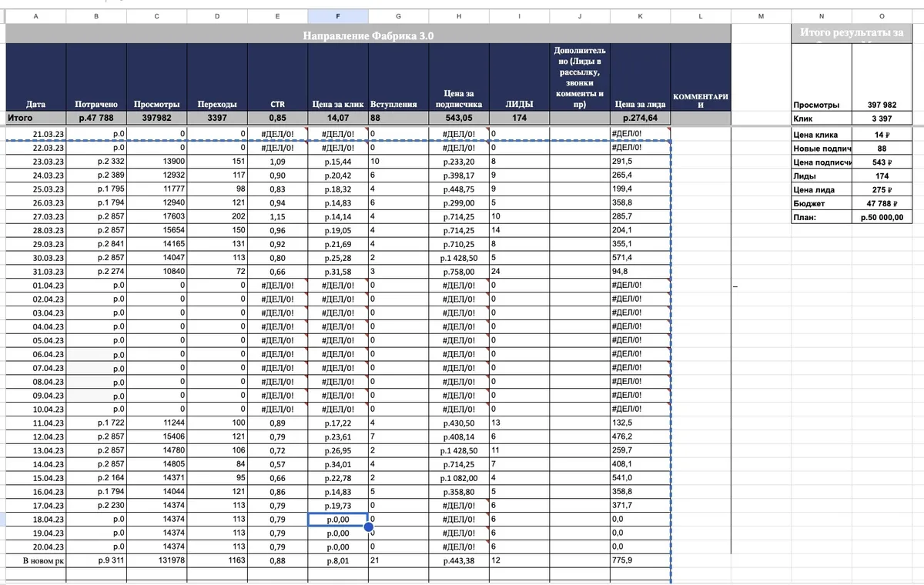Click the 'В новом рк' row label
The height and width of the screenshot is (585, 924).
[35, 560]
